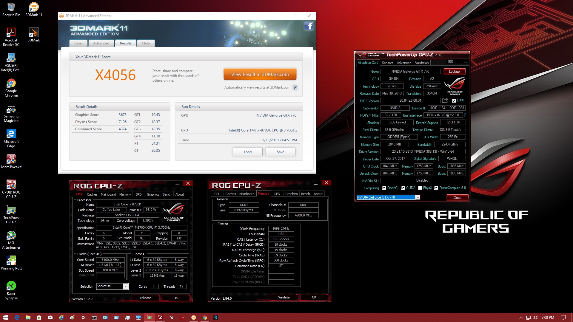The width and height of the screenshot is (573, 322).
Task: Click OK in the left CPU-Z window
Action: 175,298
